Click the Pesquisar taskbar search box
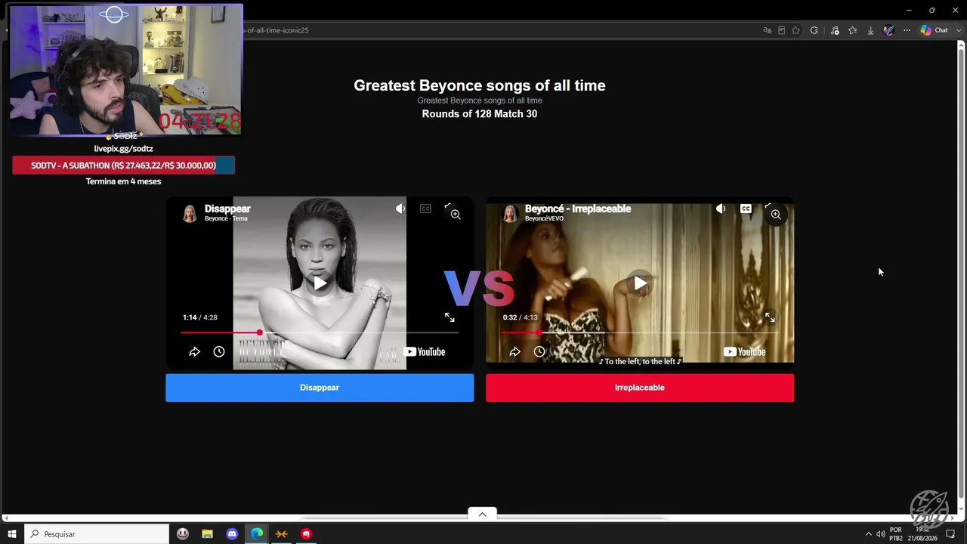Viewport: 967px width, 544px height. pyautogui.click(x=97, y=534)
